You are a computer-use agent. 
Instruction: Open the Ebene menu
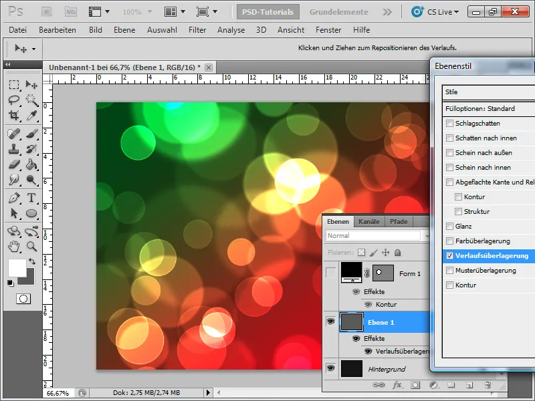click(x=124, y=30)
